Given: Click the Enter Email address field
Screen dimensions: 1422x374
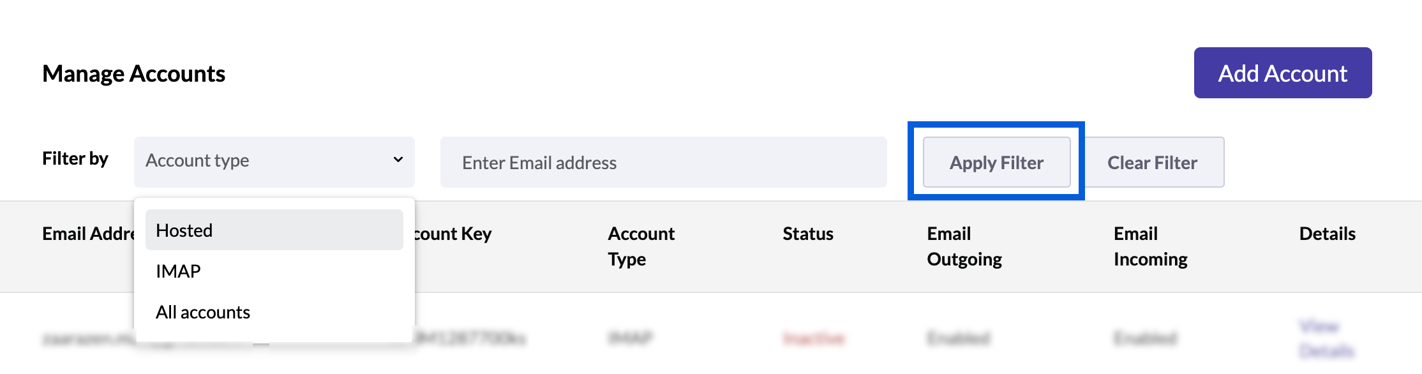Looking at the screenshot, I should click(x=664, y=162).
